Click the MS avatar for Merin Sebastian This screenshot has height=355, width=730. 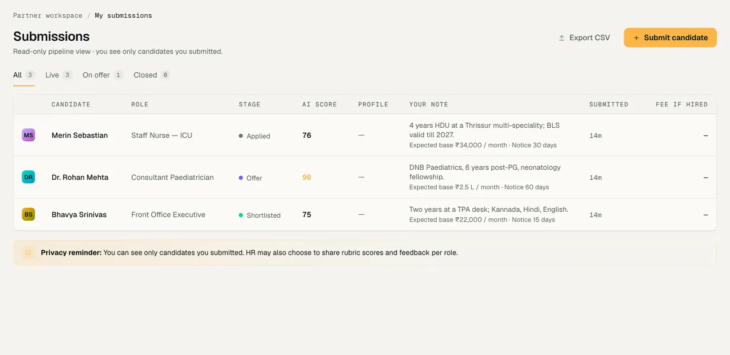pos(28,135)
